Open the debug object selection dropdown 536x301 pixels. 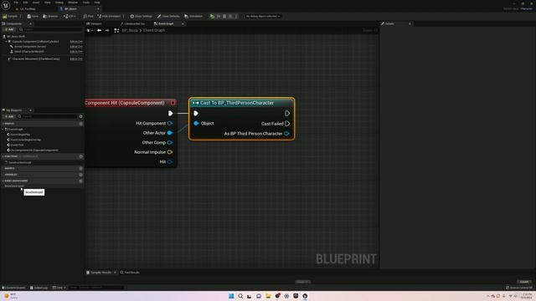point(262,16)
